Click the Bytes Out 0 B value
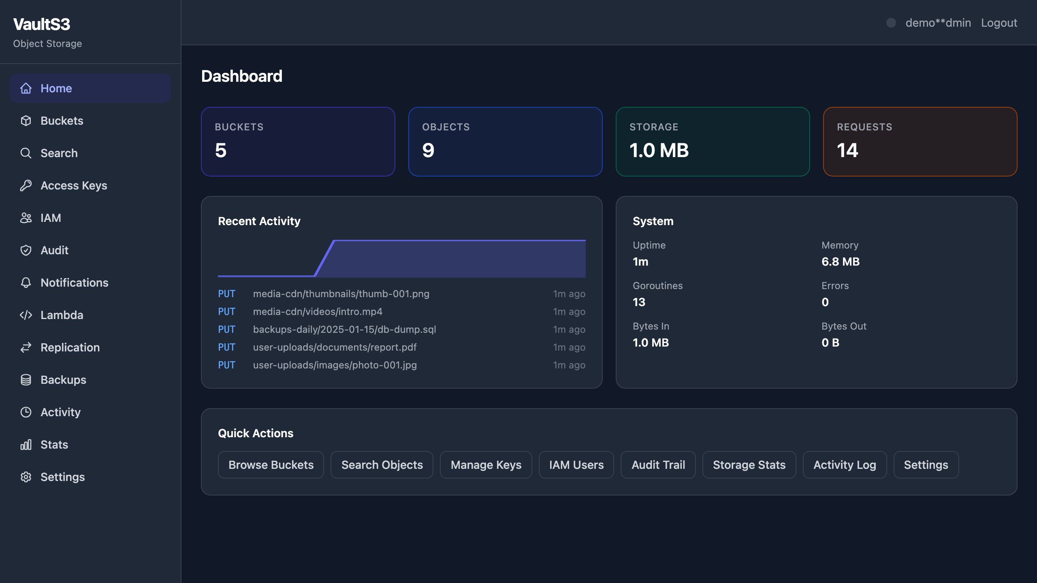 click(830, 343)
